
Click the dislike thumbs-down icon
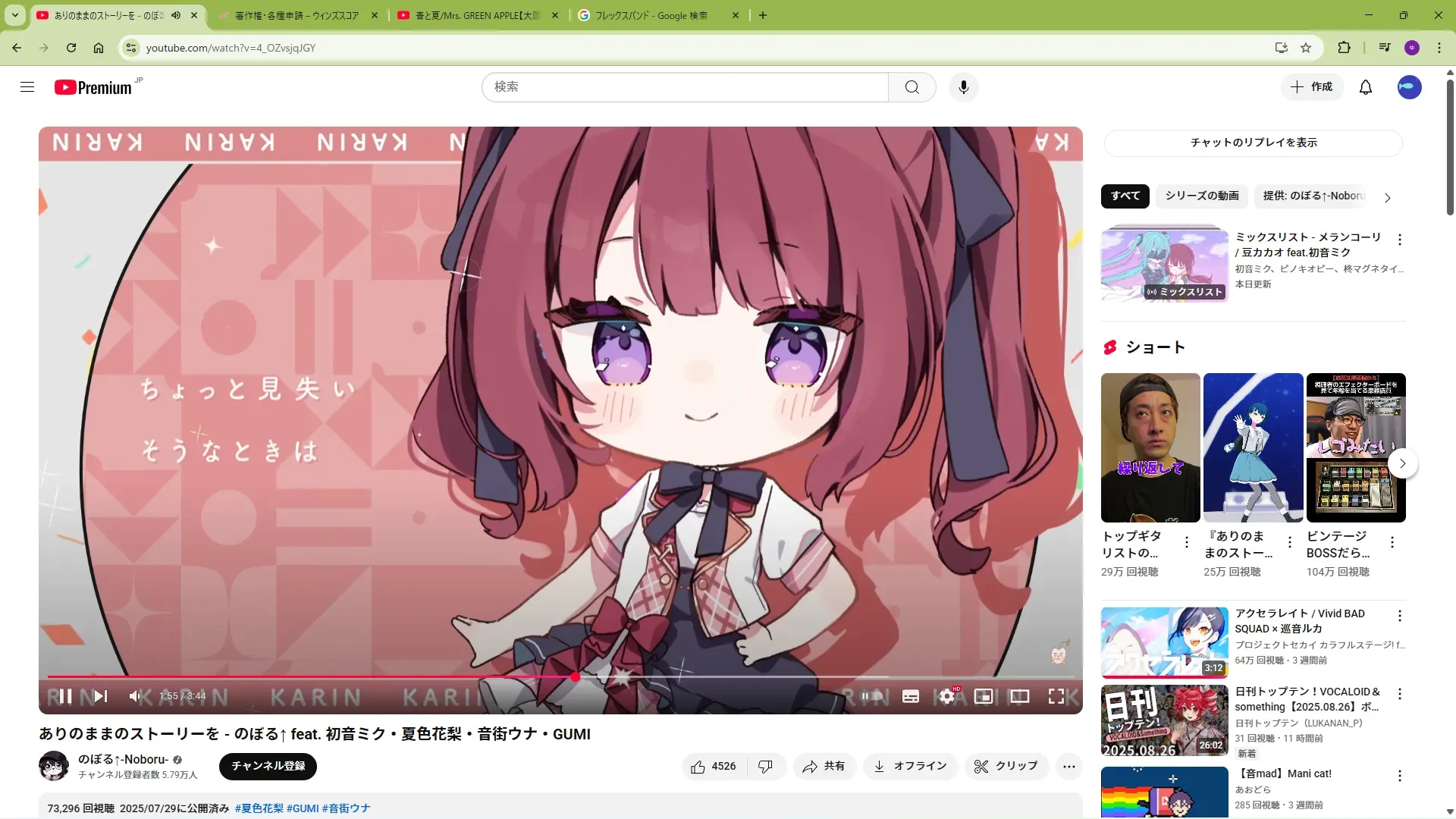766,767
